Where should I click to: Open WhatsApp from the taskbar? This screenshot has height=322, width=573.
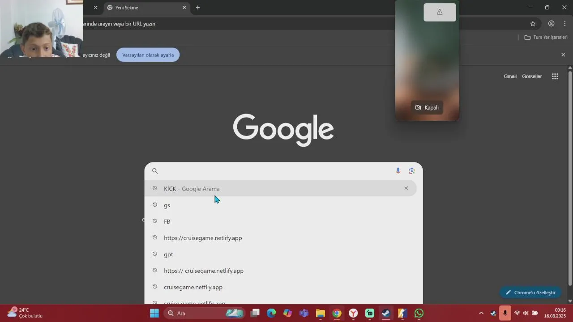419,313
